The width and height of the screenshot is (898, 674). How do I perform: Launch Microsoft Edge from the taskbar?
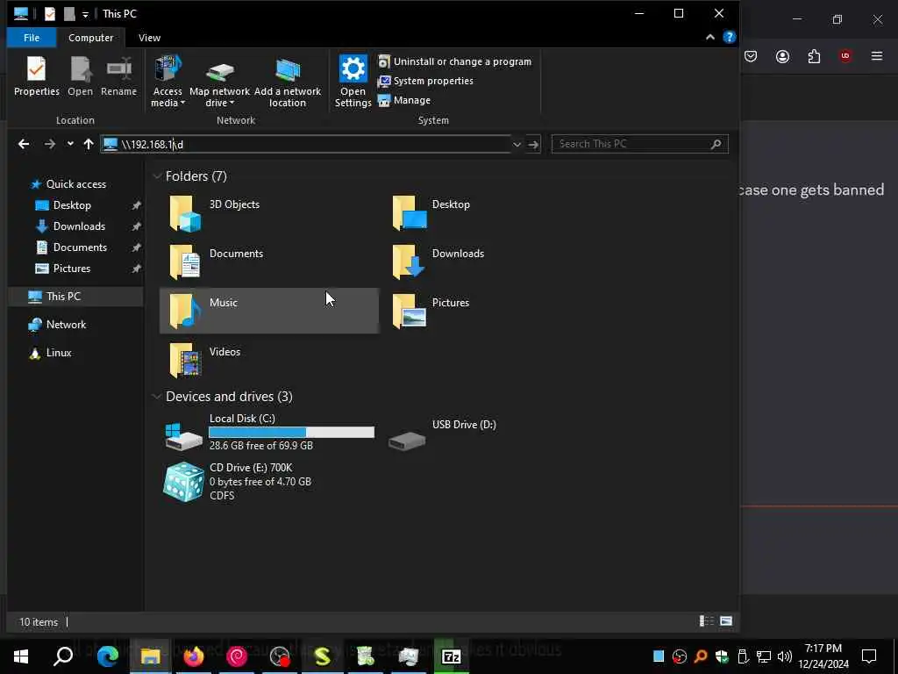[107, 656]
